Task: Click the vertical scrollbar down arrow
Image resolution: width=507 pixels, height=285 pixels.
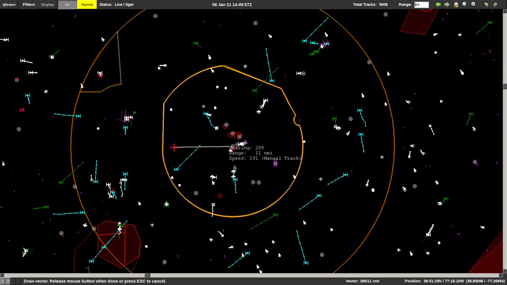Action: click(x=505, y=271)
